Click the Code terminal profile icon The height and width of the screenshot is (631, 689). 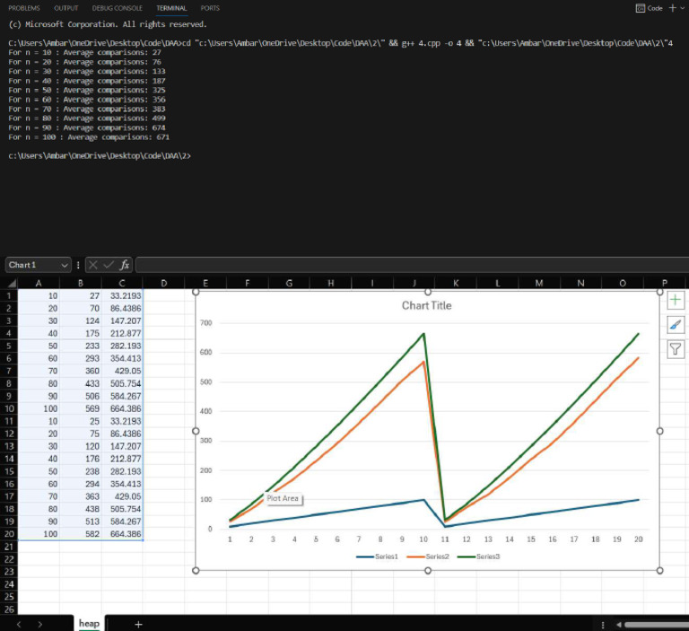[641, 8]
